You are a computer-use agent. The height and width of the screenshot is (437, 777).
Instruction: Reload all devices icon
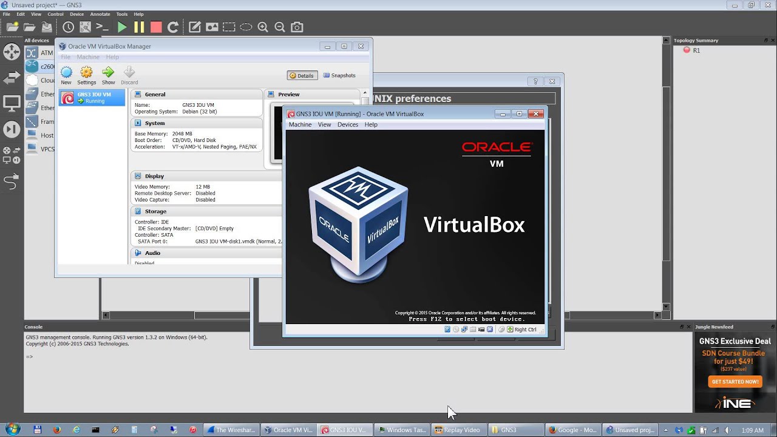click(173, 27)
